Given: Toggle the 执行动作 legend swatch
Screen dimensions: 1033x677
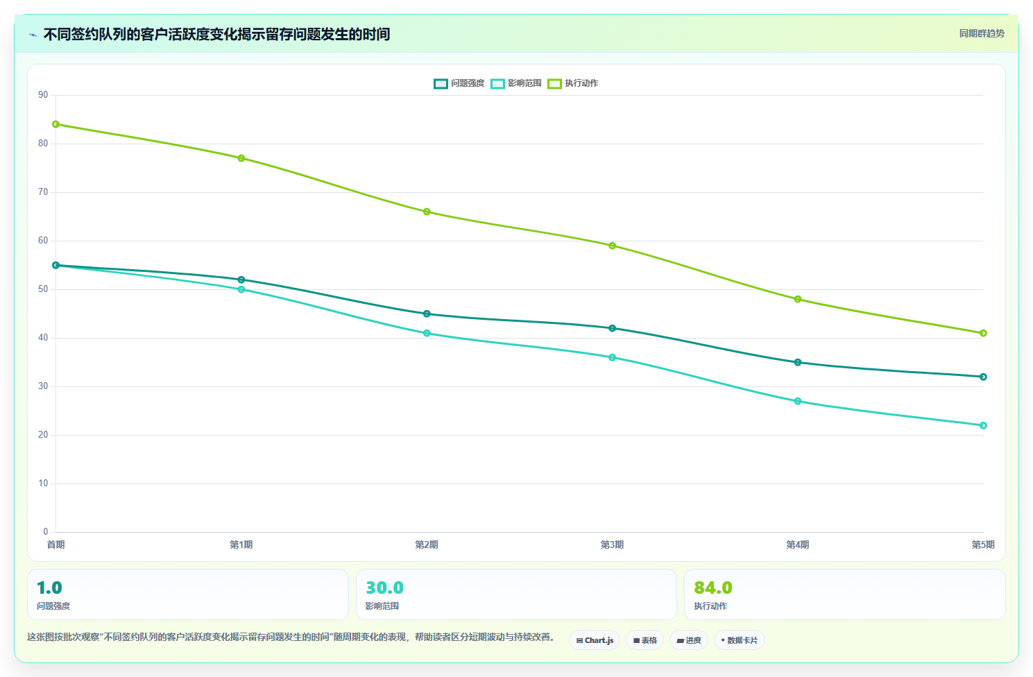Looking at the screenshot, I should (x=554, y=83).
